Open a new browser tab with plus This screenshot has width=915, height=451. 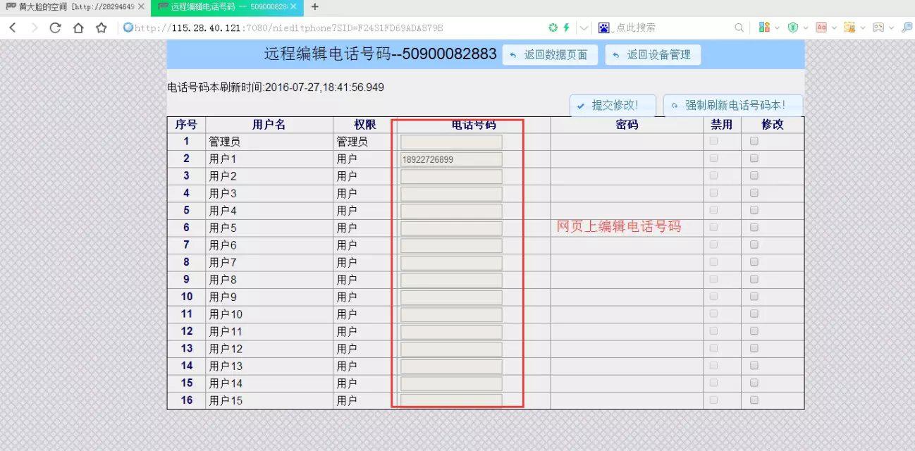[x=314, y=7]
